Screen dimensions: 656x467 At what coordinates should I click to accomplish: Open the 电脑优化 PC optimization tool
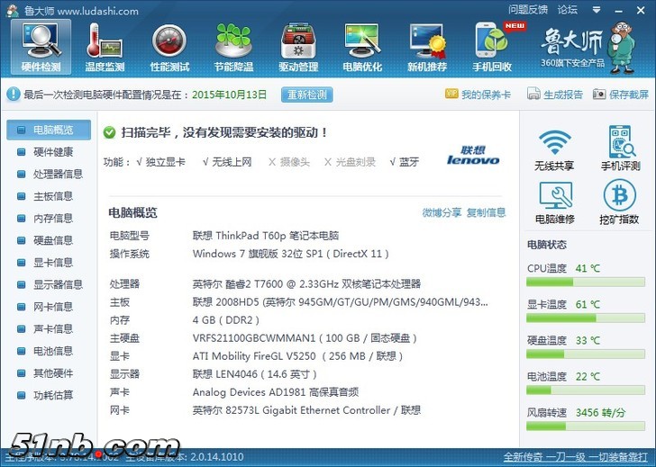tap(362, 47)
